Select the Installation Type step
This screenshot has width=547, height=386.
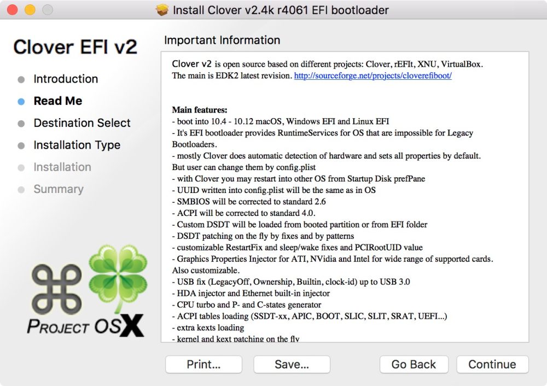click(x=77, y=145)
